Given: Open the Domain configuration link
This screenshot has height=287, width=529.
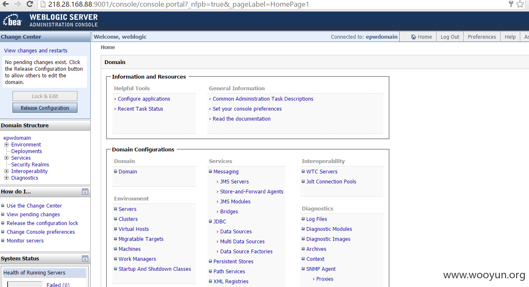Looking at the screenshot, I should [128, 172].
